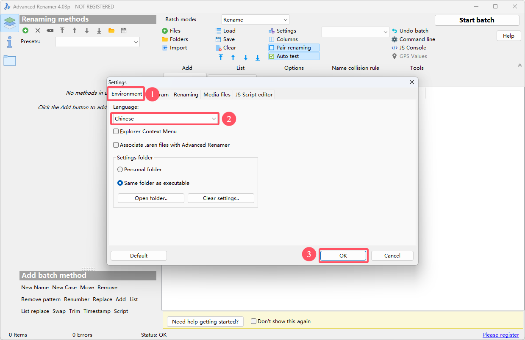Switch to the Media files tab
Image resolution: width=525 pixels, height=340 pixels.
pos(217,95)
